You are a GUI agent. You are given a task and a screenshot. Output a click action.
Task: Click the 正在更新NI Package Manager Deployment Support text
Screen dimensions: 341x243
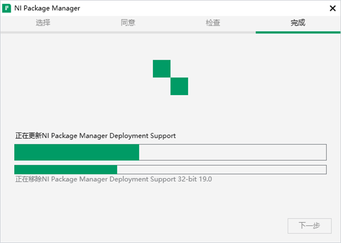point(95,136)
